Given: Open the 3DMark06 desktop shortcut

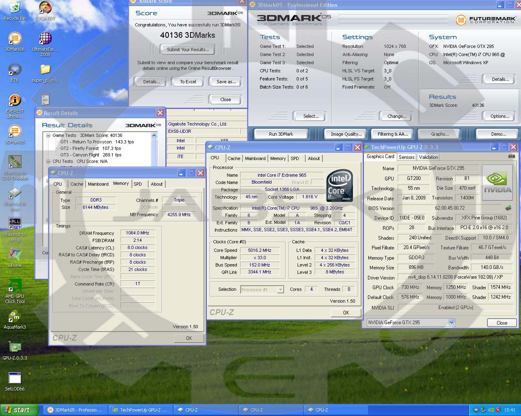Looking at the screenshot, I should 15,42.
